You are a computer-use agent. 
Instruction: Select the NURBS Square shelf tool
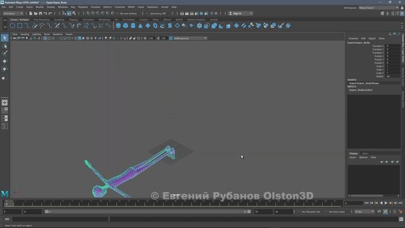20,25
